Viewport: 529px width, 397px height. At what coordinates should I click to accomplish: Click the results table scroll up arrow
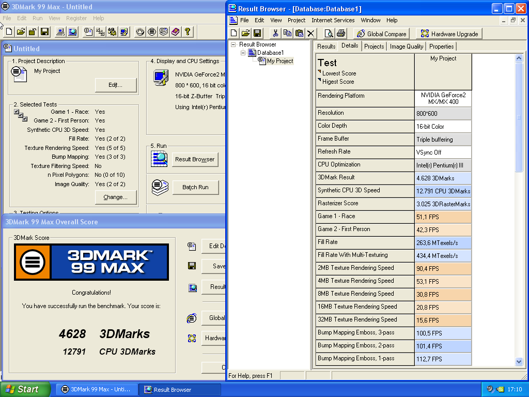pyautogui.click(x=519, y=58)
